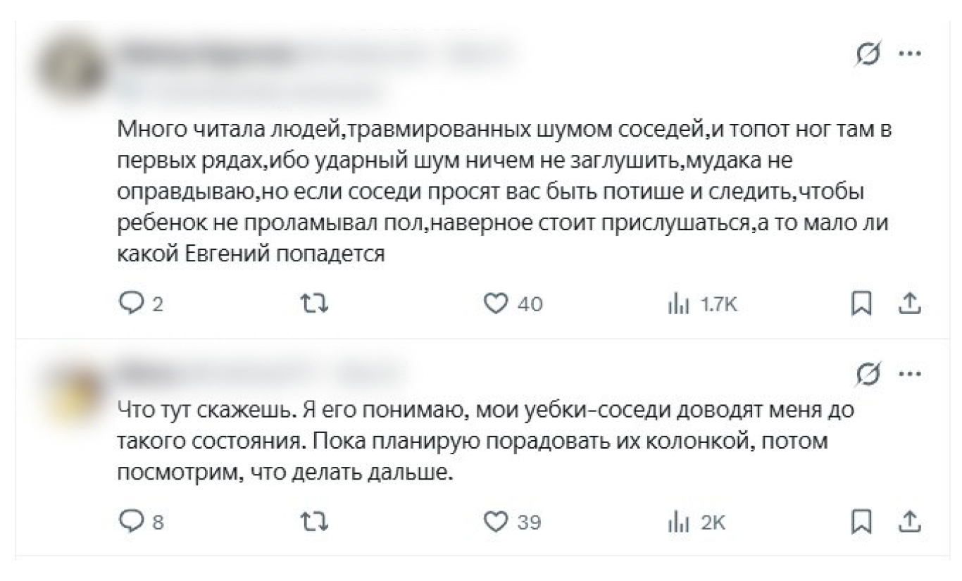Reply to the second post with 8 replies
The width and height of the screenshot is (962, 581).
(129, 521)
